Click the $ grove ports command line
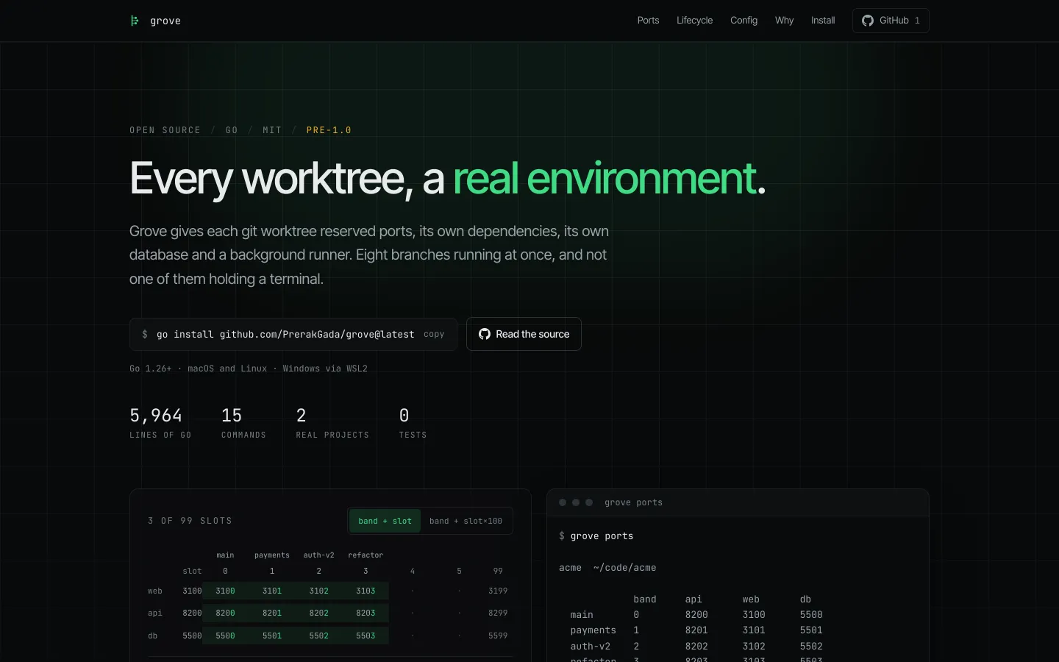The image size is (1059, 662). 596,536
